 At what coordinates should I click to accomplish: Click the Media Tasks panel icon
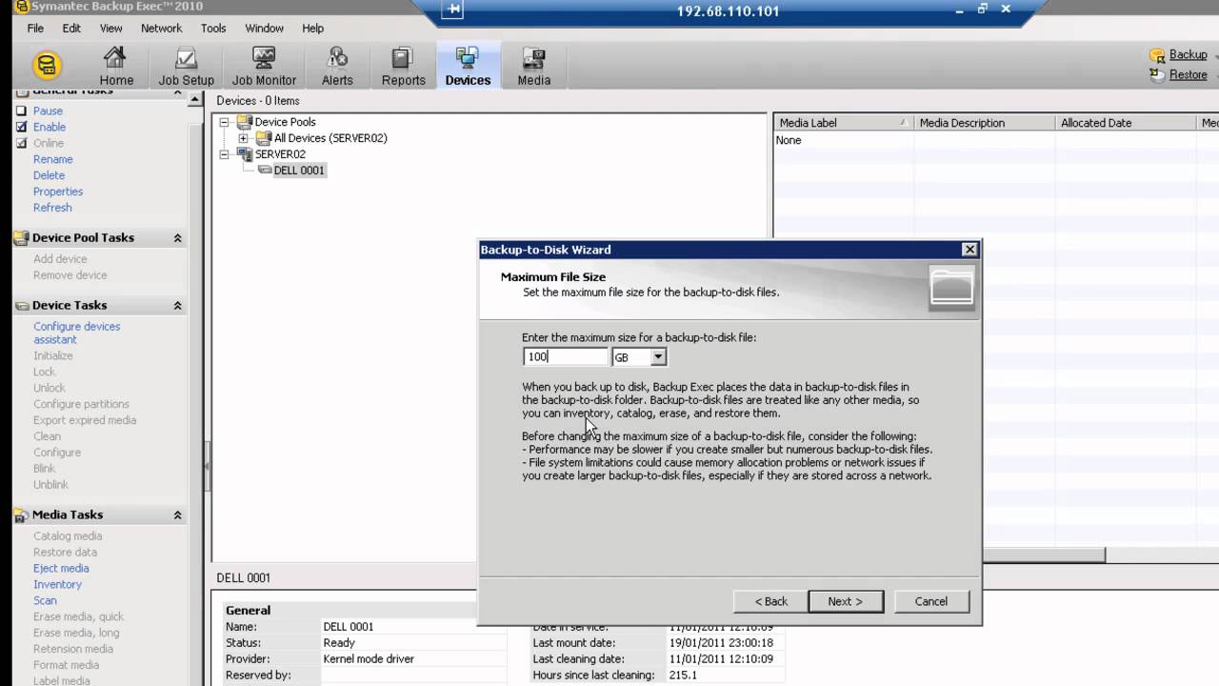coord(21,515)
